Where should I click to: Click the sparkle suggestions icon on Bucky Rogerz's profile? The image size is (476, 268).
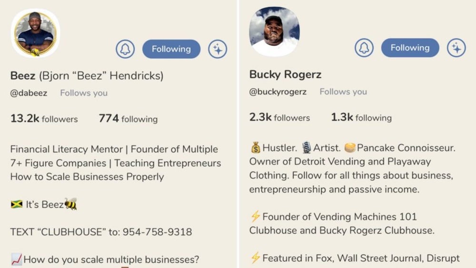[456, 48]
